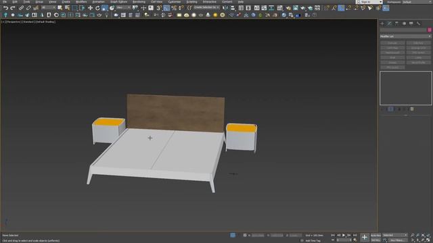Screen dimensions: 433x243
Task: Open the File menu
Action: pyautogui.click(x=5, y=2)
